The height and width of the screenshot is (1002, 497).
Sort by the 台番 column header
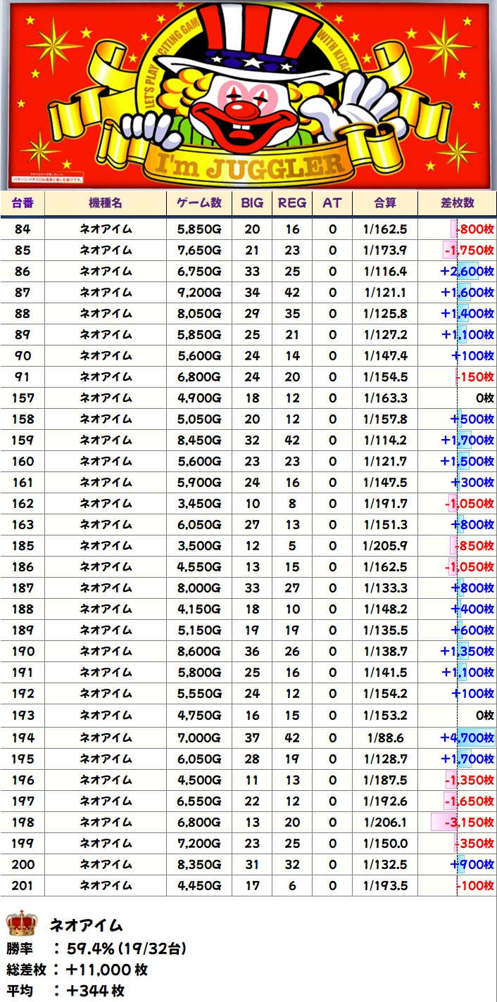pyautogui.click(x=23, y=203)
